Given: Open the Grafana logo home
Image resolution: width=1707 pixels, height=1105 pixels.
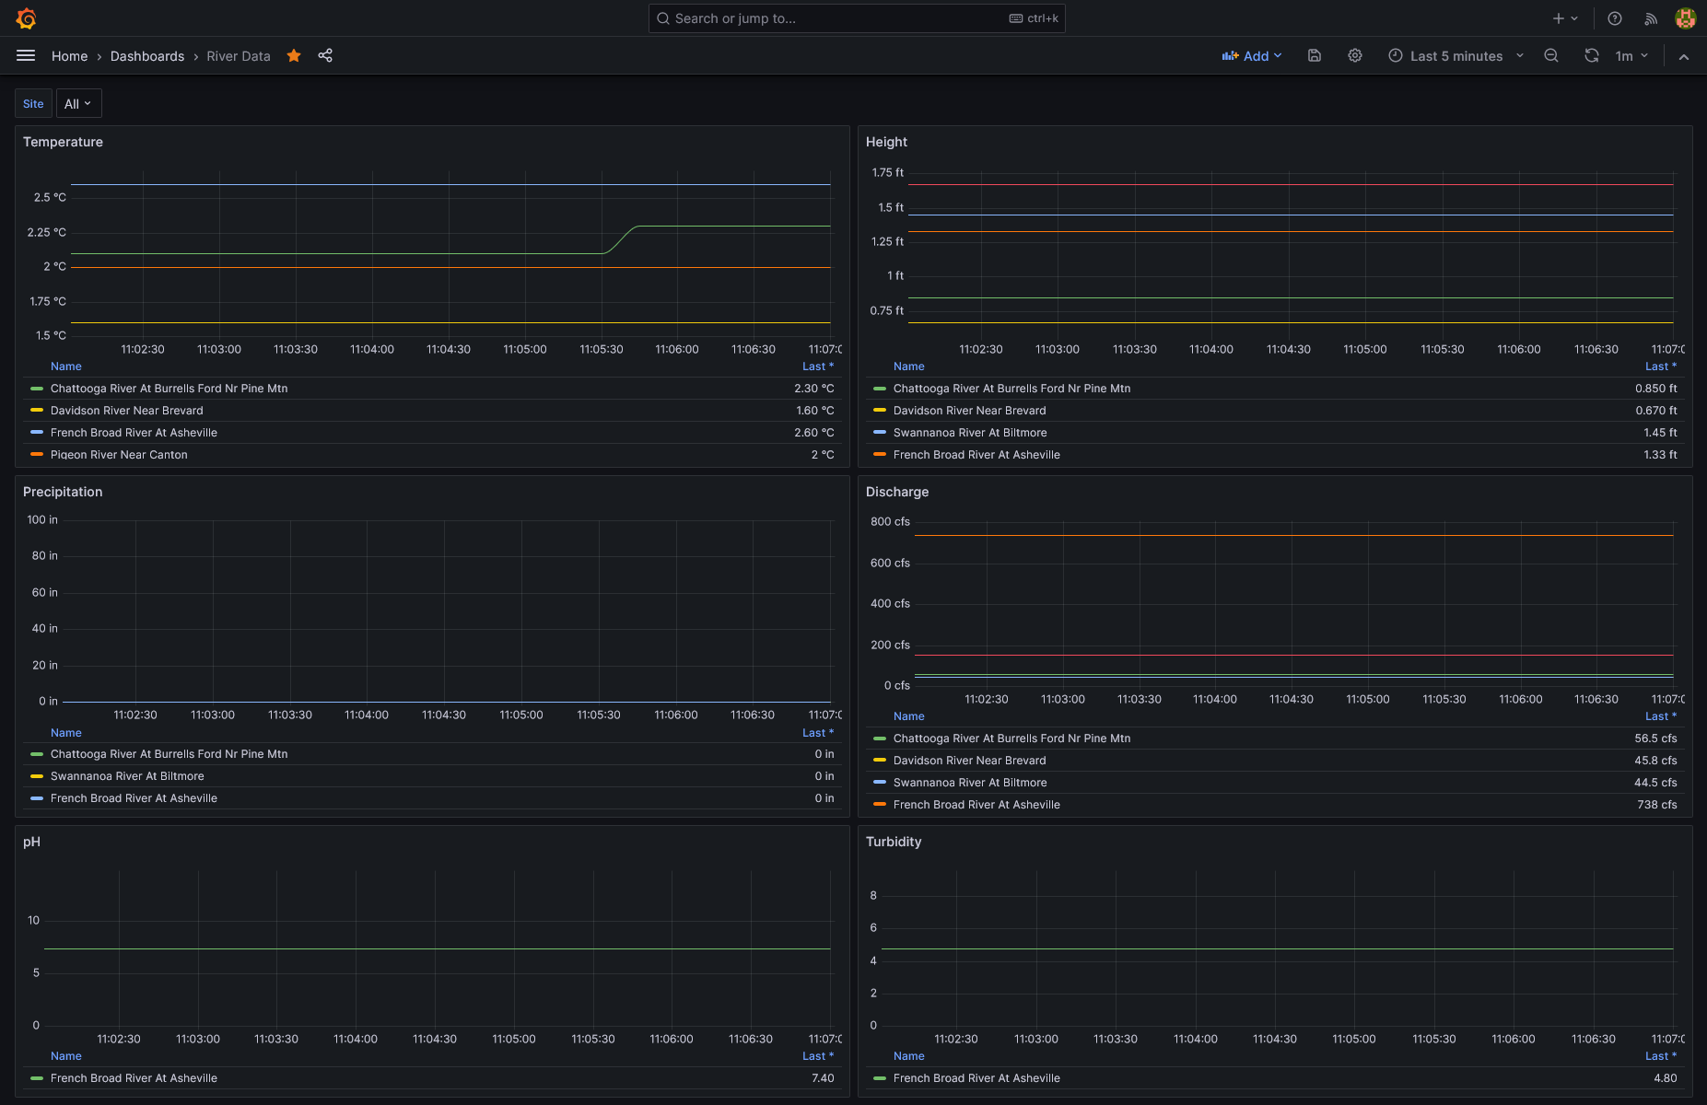Looking at the screenshot, I should click(26, 18).
